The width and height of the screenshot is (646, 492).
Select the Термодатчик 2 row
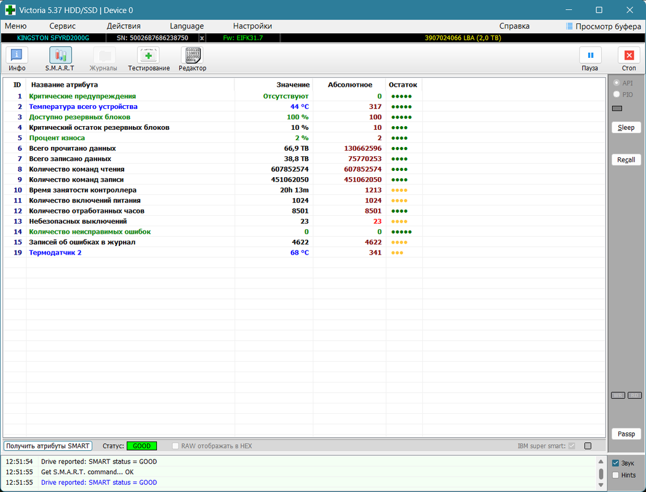305,253
